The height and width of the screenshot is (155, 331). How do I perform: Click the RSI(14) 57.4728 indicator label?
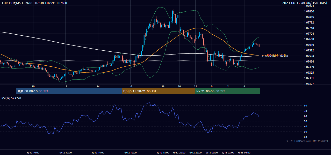11,98
